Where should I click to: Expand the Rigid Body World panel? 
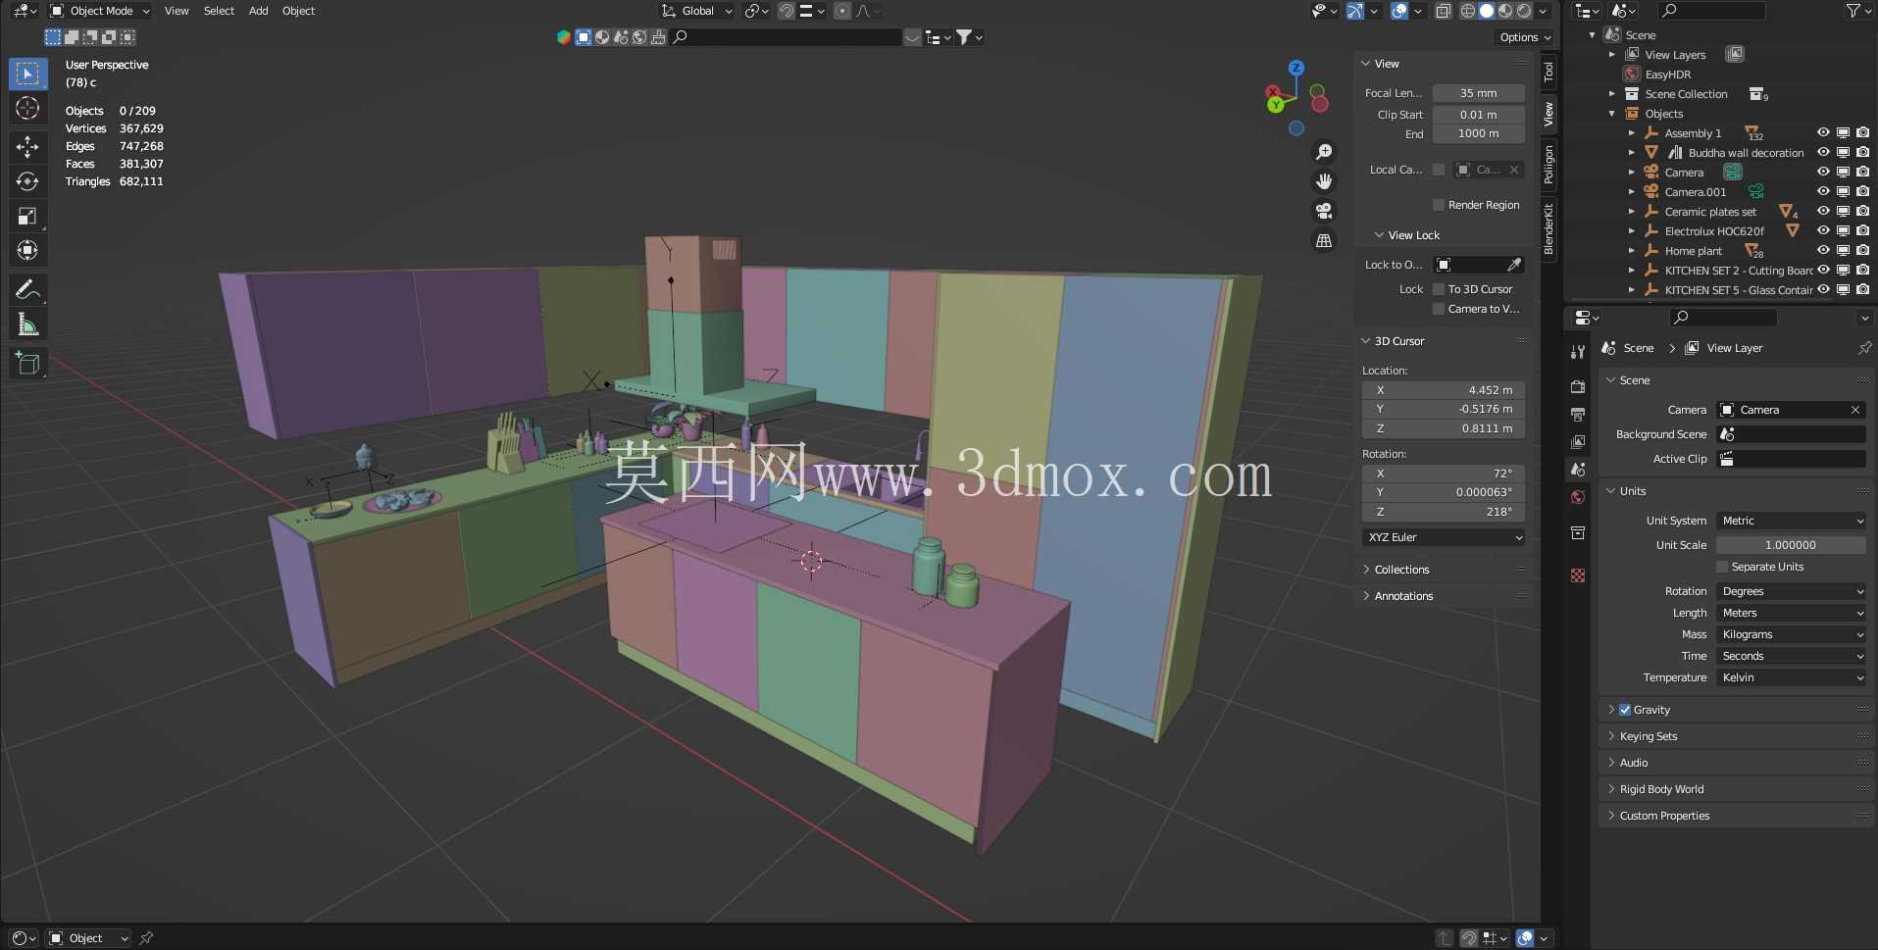tap(1661, 789)
